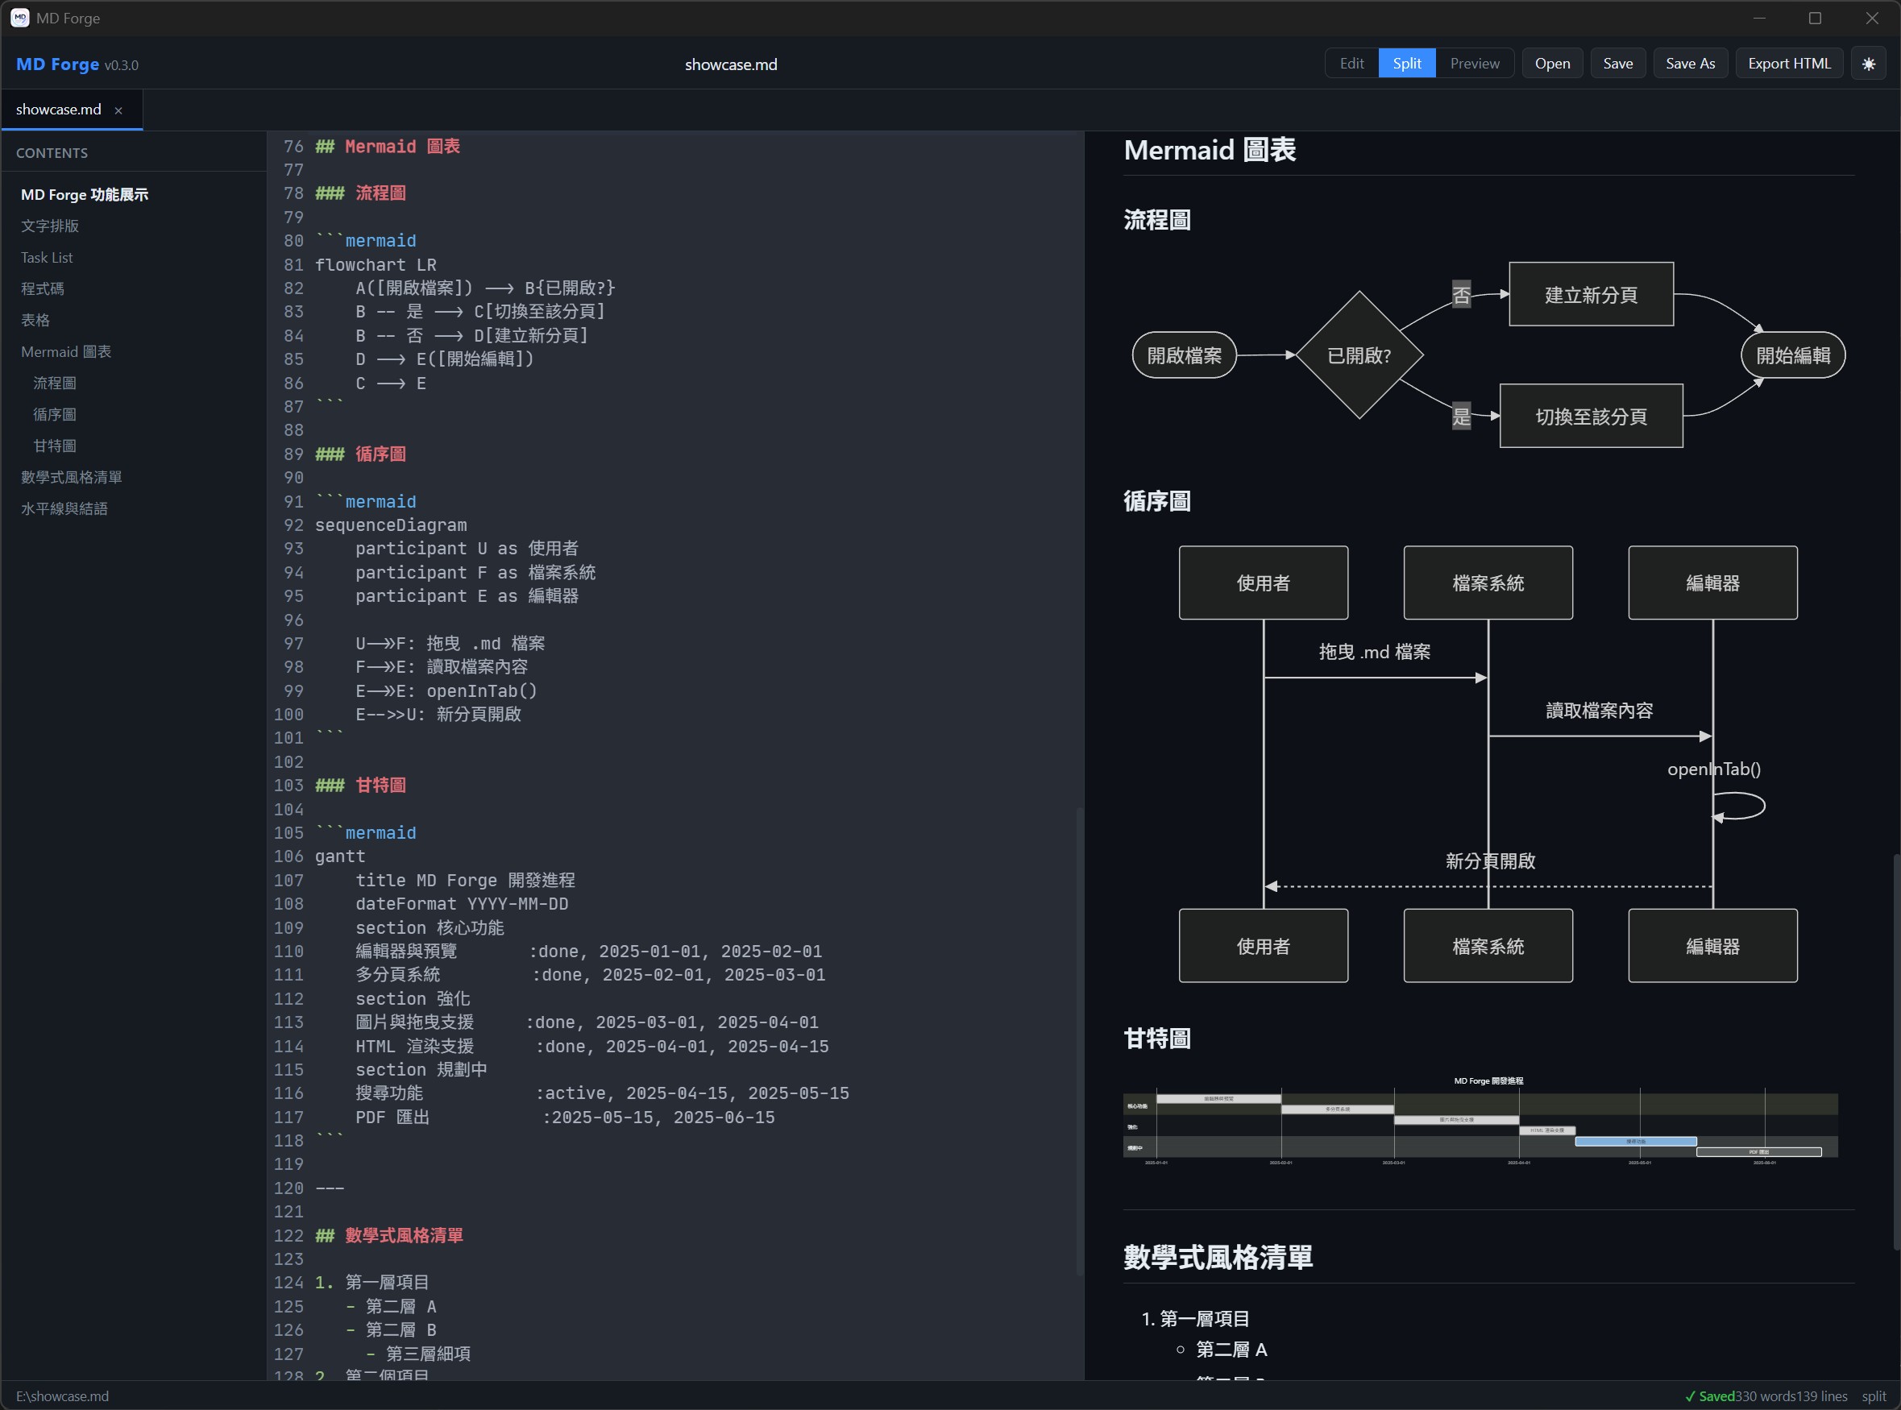
Task: Click the '### 甘特圖' source heading line
Action: point(360,786)
